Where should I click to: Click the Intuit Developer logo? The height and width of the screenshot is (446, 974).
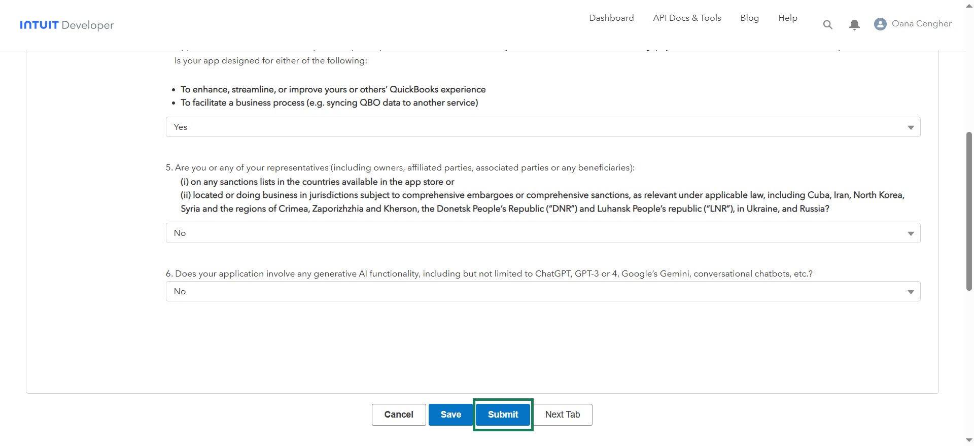pyautogui.click(x=66, y=25)
